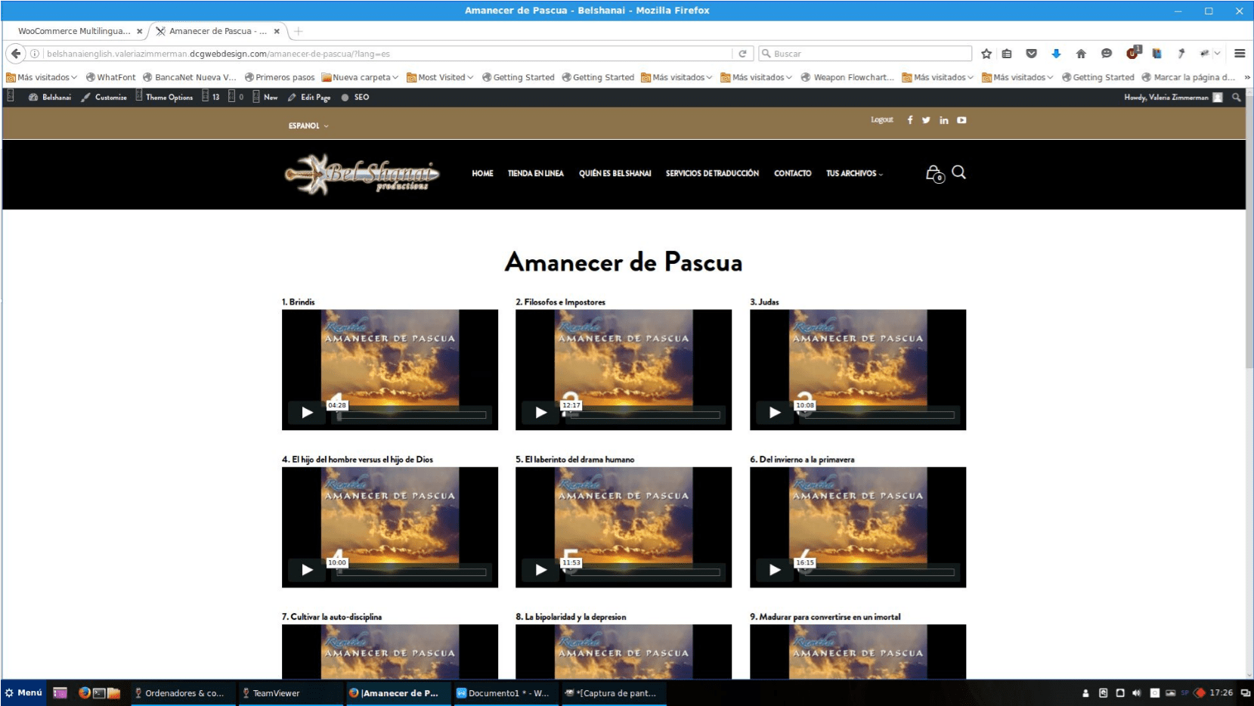Open the chat bubble toolbar icon
Viewport: 1254px width, 706px height.
[x=1107, y=54]
